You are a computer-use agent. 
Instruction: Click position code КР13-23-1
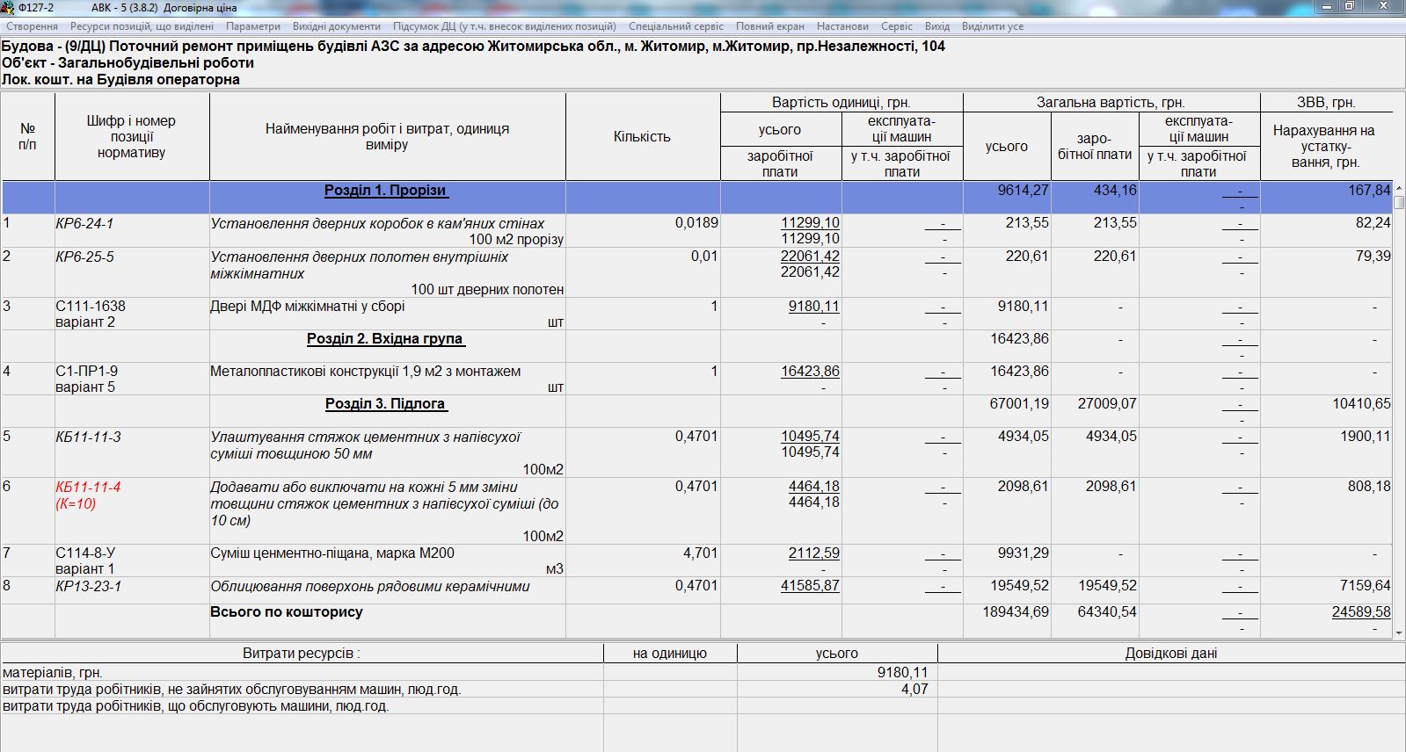(x=88, y=587)
